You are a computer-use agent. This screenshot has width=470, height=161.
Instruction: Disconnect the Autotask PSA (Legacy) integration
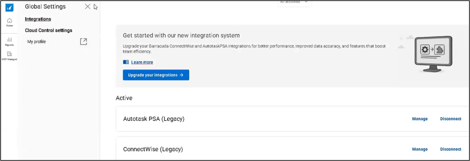click(450, 119)
